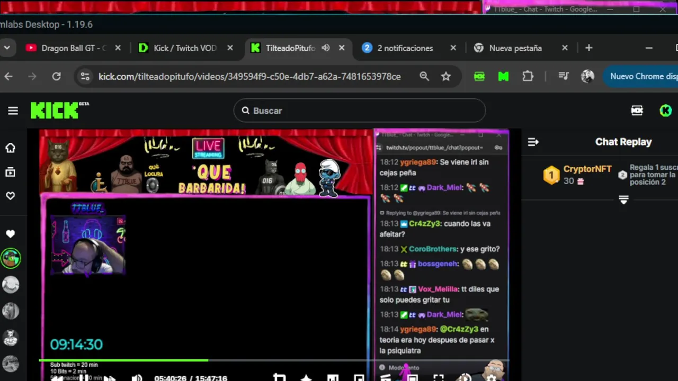Click the video volume speaker icon
678x381 pixels.
[137, 378]
